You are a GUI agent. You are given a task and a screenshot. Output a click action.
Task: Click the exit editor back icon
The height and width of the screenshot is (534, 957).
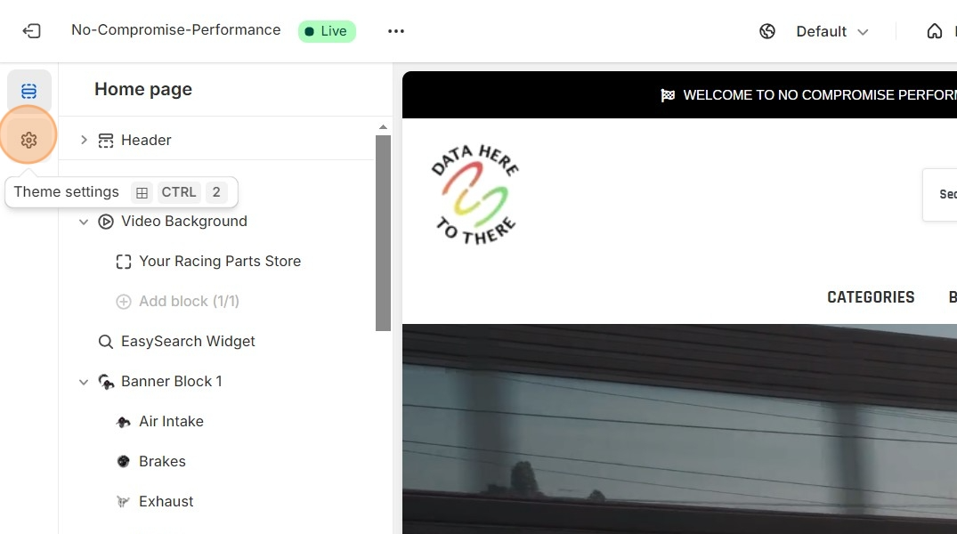[31, 30]
